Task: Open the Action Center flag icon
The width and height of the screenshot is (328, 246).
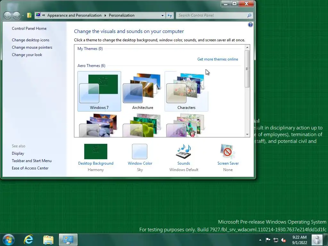Action: pyautogui.click(x=268, y=240)
